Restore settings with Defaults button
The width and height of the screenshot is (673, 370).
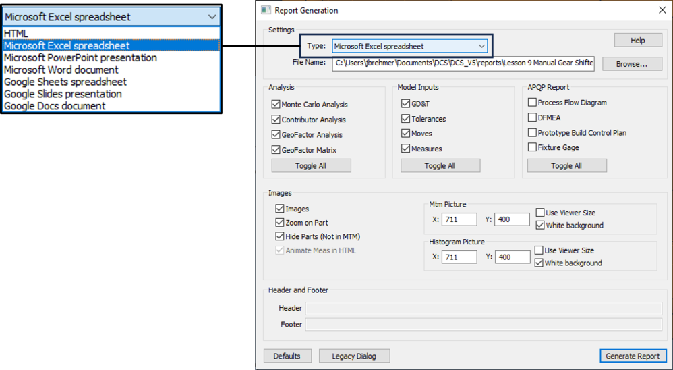pyautogui.click(x=287, y=356)
